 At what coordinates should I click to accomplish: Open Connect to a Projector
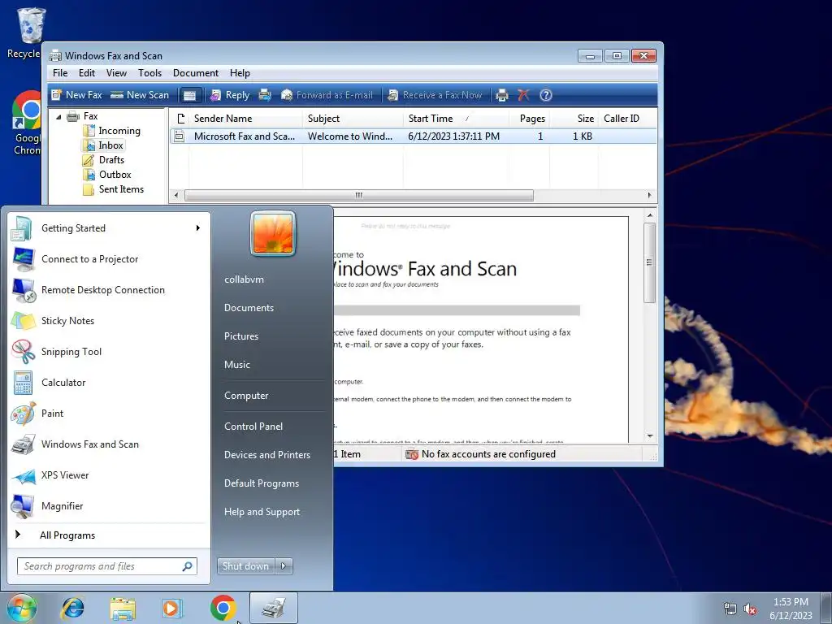106,259
